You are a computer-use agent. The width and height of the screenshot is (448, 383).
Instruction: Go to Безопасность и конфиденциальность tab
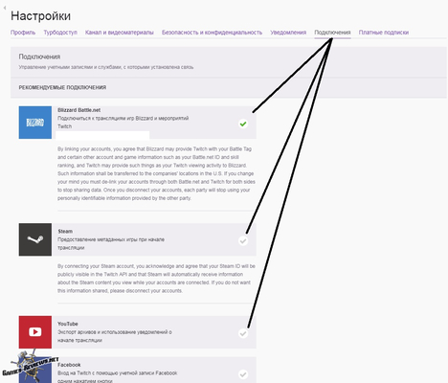click(212, 33)
